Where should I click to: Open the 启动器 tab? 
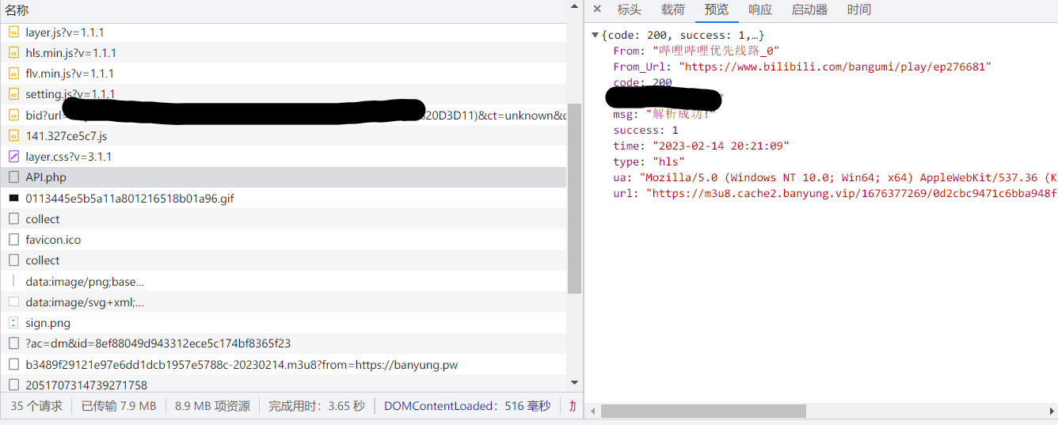click(809, 9)
